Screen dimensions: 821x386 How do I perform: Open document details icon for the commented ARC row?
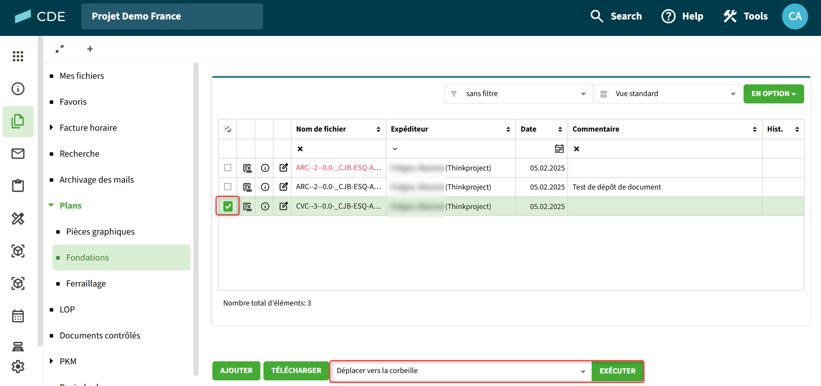[x=247, y=187]
